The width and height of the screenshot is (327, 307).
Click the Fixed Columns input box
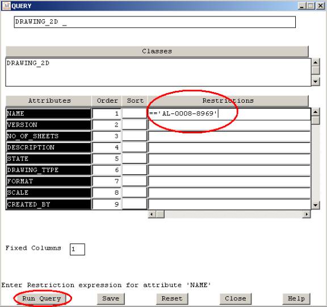77,249
